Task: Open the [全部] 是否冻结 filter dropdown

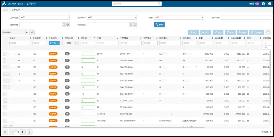Action: point(77,43)
